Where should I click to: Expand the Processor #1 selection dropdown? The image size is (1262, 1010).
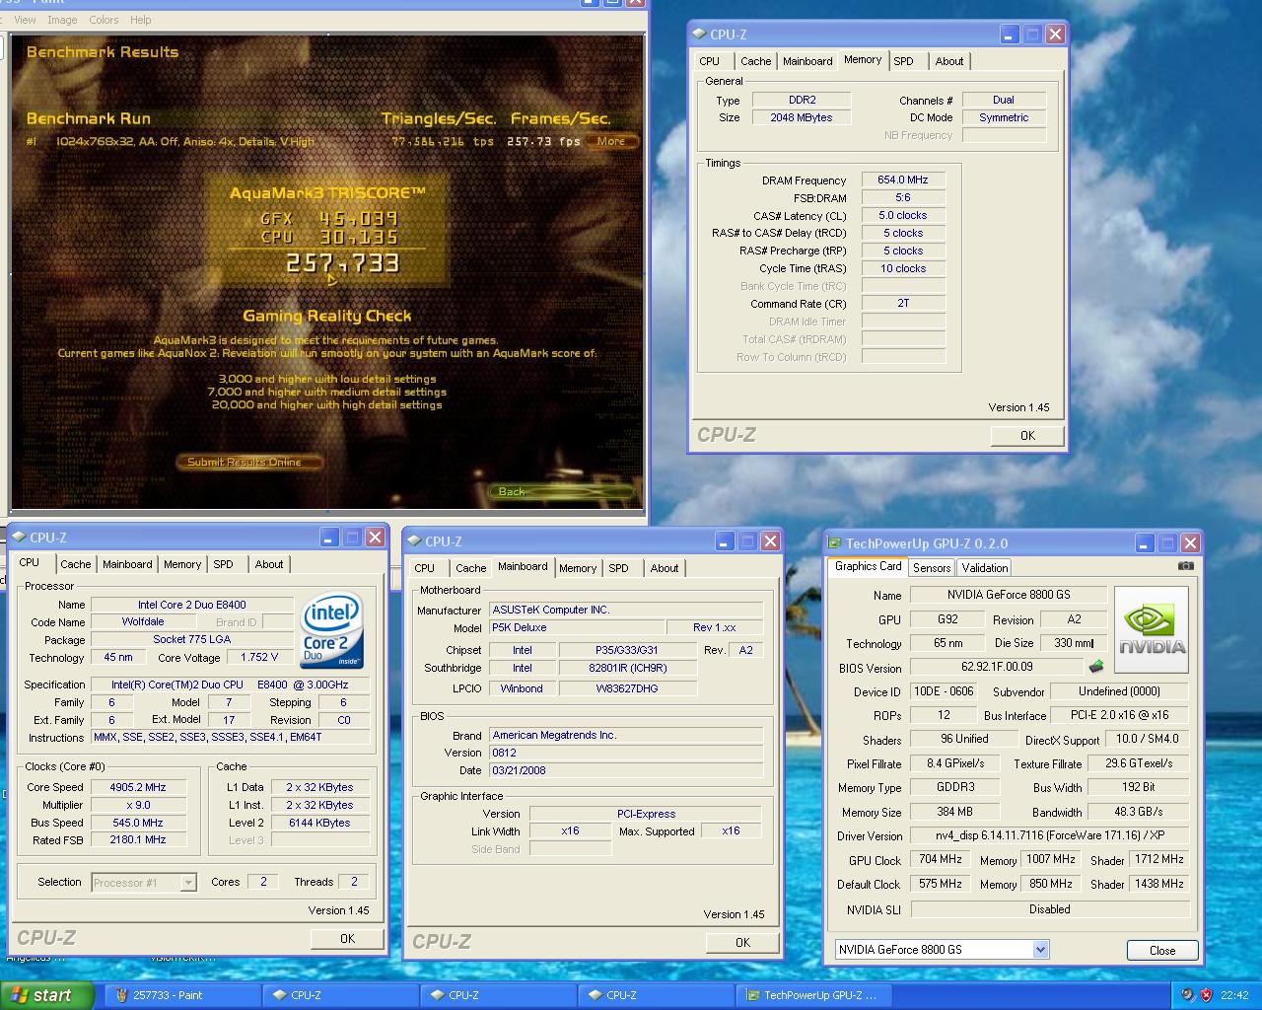tap(188, 883)
